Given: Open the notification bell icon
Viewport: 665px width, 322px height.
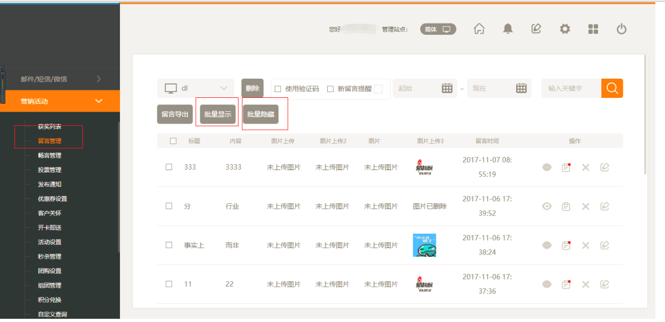Looking at the screenshot, I should (x=508, y=29).
